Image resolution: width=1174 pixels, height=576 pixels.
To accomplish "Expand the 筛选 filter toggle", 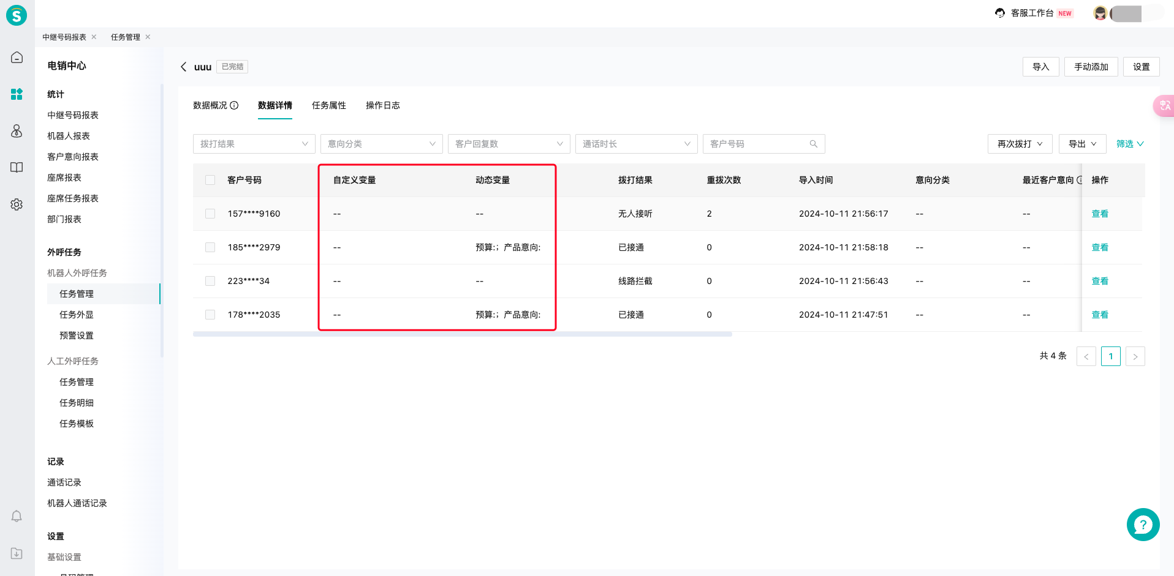I will point(1130,144).
